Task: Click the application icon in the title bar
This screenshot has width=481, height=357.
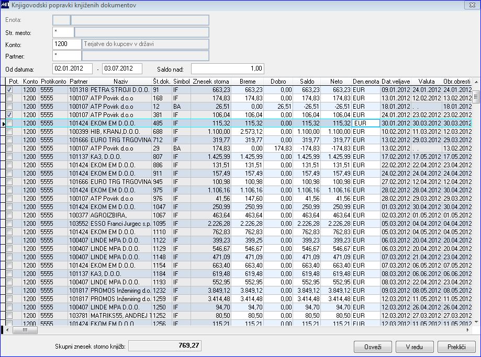Action: [6, 5]
